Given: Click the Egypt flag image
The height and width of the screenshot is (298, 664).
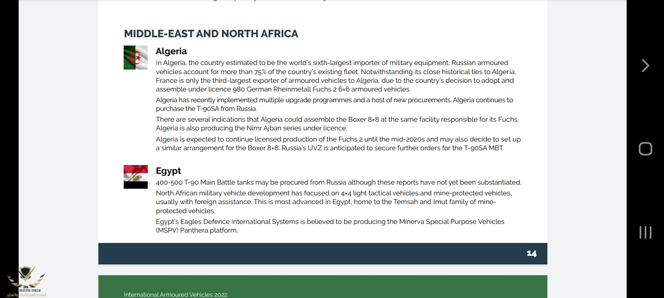Looking at the screenshot, I should (x=136, y=177).
